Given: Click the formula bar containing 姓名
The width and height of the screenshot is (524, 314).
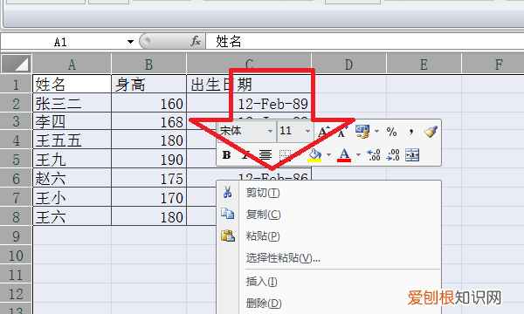Looking at the screenshot, I should [364, 42].
